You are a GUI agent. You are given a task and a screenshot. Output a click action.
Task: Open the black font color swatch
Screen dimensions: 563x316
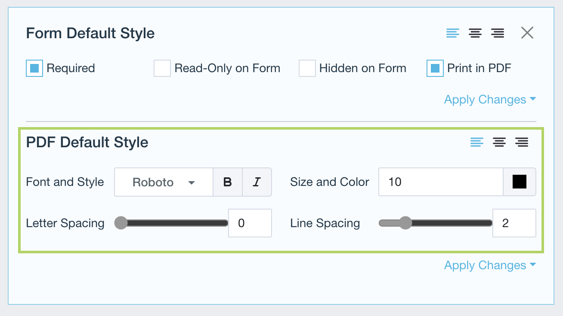(520, 182)
